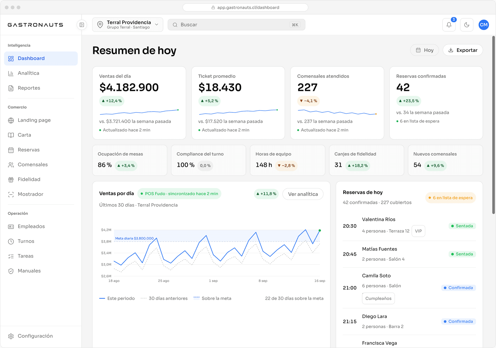Open the CM user avatar
496x348 pixels.
coord(484,25)
